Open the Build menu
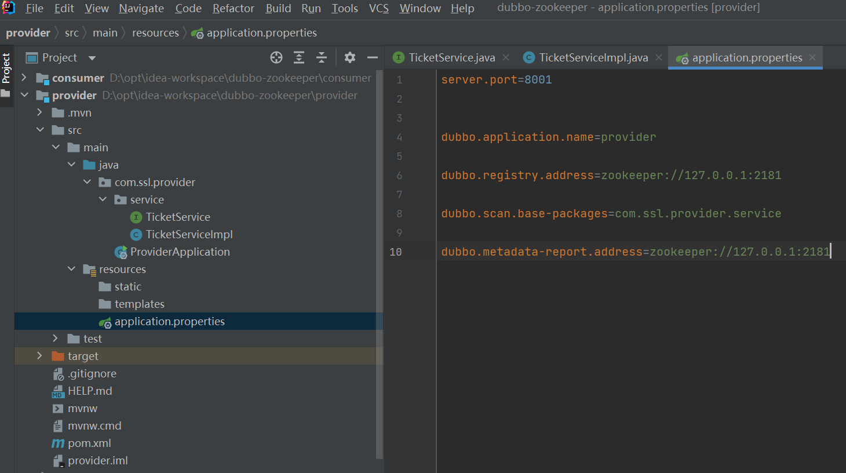This screenshot has height=473, width=846. [x=278, y=8]
